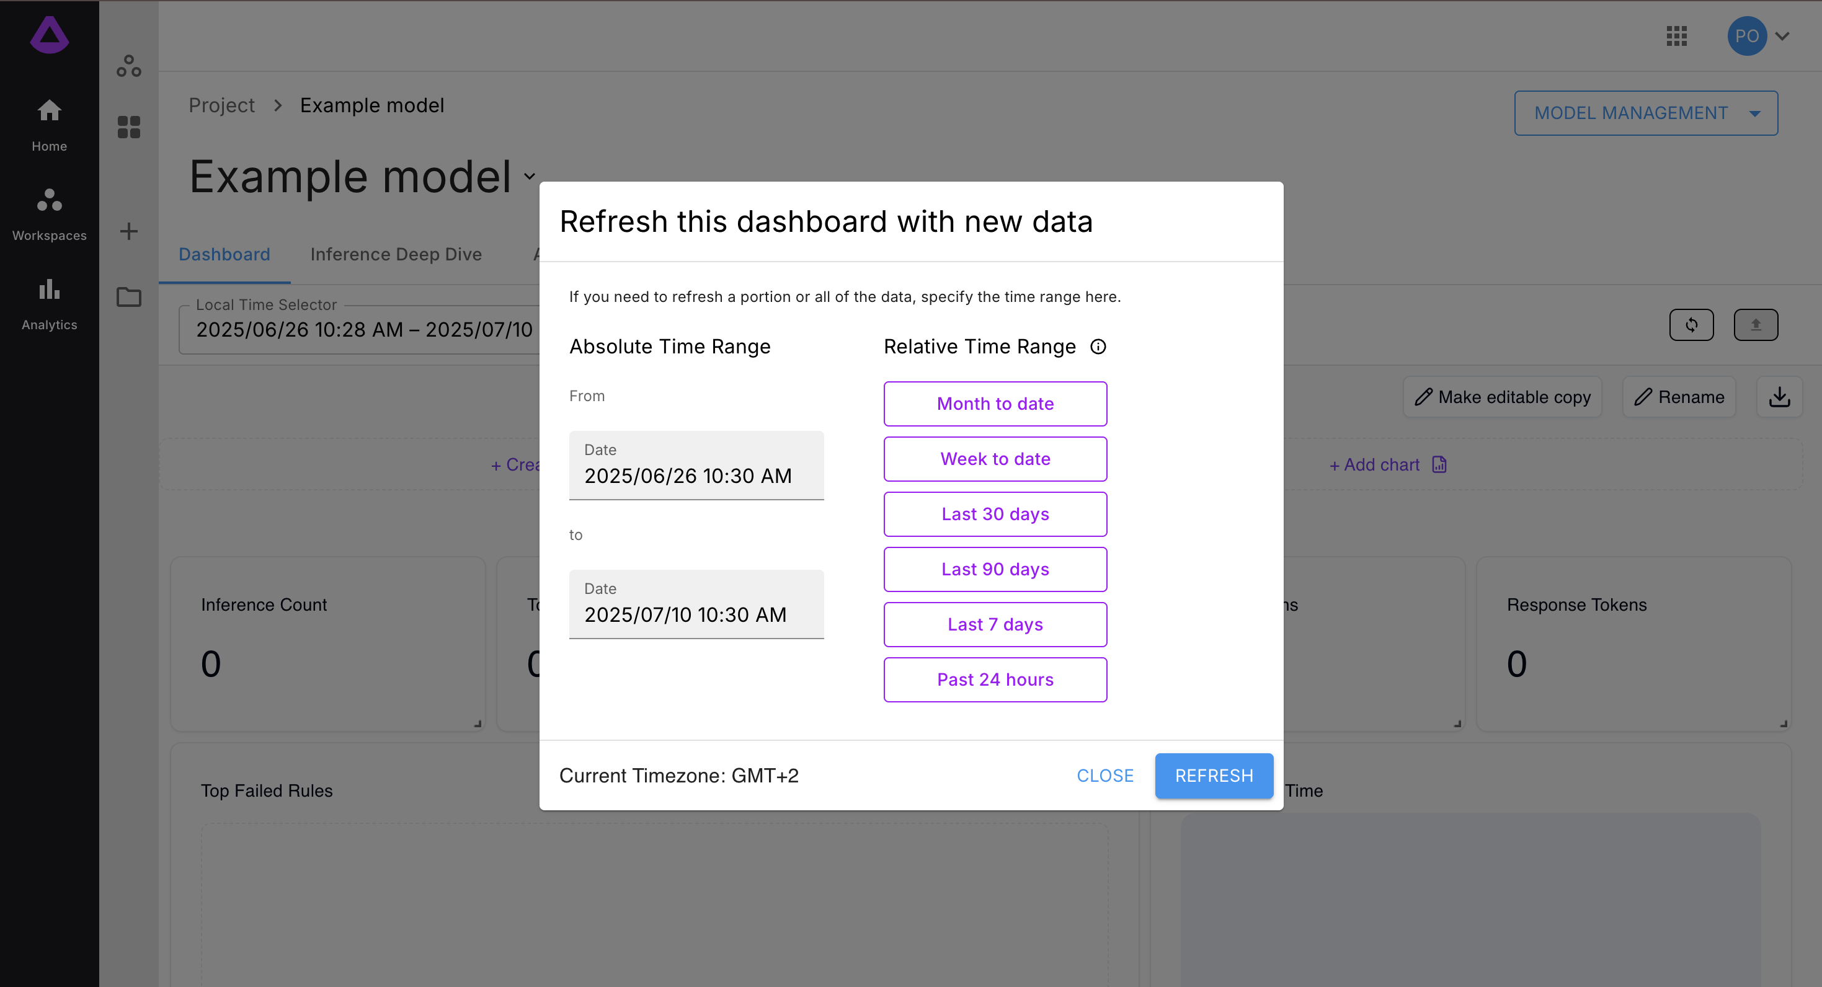The image size is (1822, 987).
Task: Open Workspaces from the sidebar
Action: [x=50, y=215]
